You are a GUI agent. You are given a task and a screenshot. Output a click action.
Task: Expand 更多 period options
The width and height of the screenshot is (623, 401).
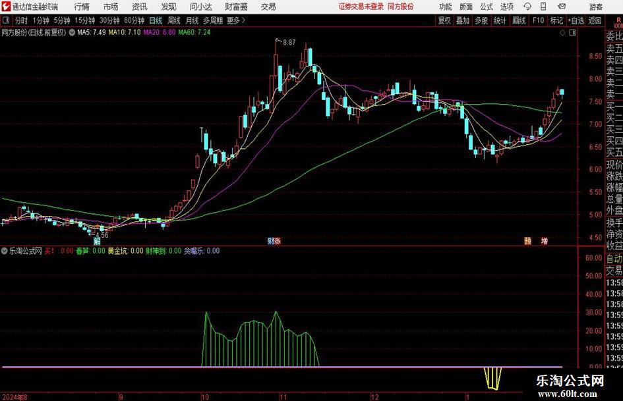click(x=236, y=20)
